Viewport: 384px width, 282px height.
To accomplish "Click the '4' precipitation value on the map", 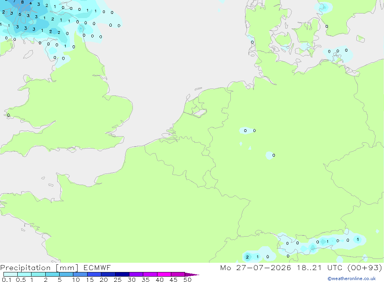I will [31, 3].
